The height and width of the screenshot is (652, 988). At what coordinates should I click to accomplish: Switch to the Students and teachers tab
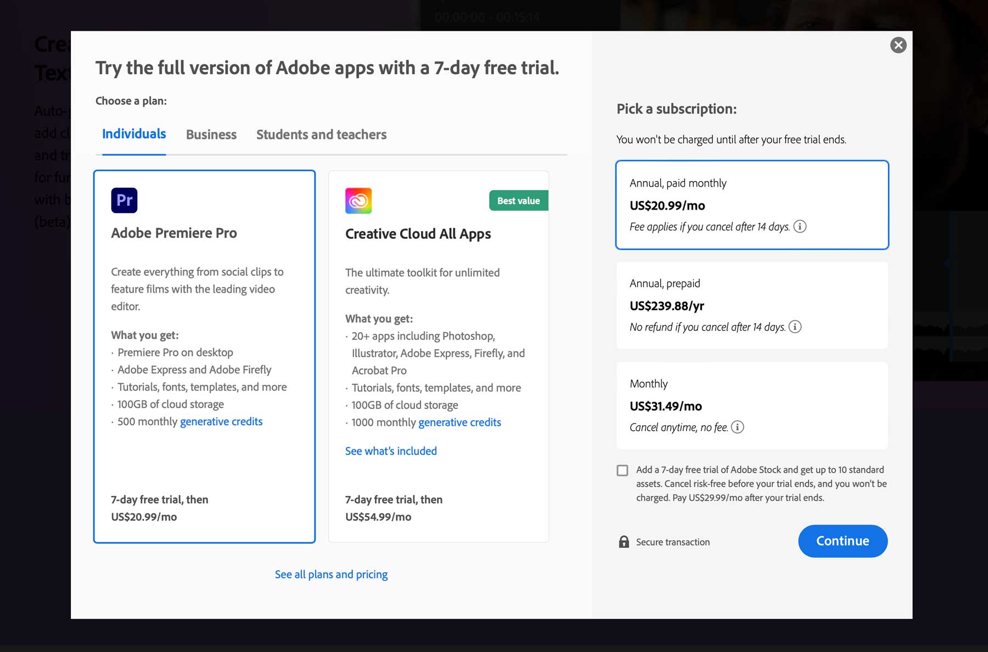click(321, 134)
